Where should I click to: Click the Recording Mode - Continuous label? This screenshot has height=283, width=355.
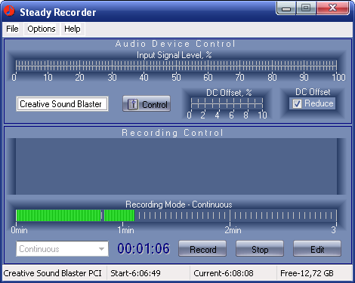click(179, 205)
